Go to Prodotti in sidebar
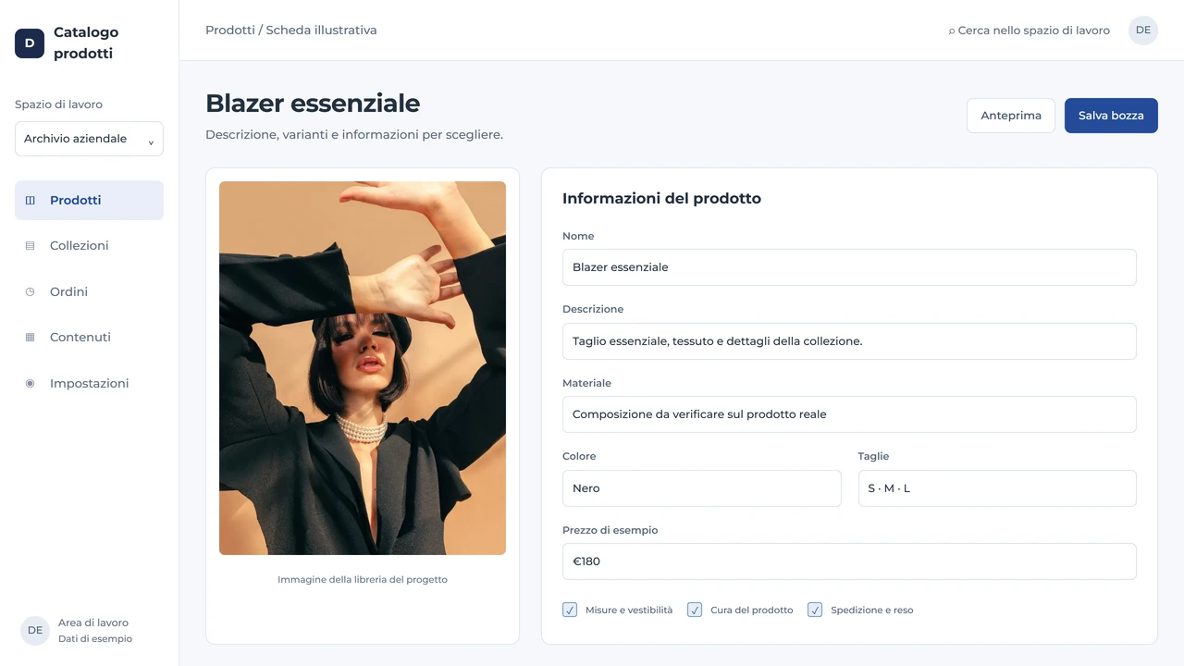The image size is (1184, 666). coord(89,200)
